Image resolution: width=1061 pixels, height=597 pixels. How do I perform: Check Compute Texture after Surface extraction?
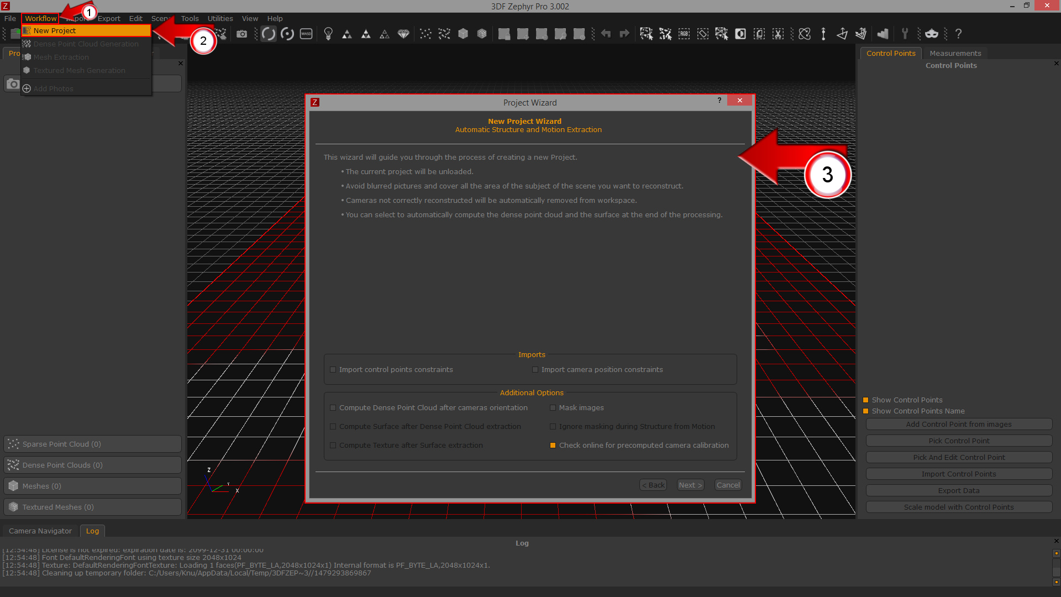[x=333, y=446]
